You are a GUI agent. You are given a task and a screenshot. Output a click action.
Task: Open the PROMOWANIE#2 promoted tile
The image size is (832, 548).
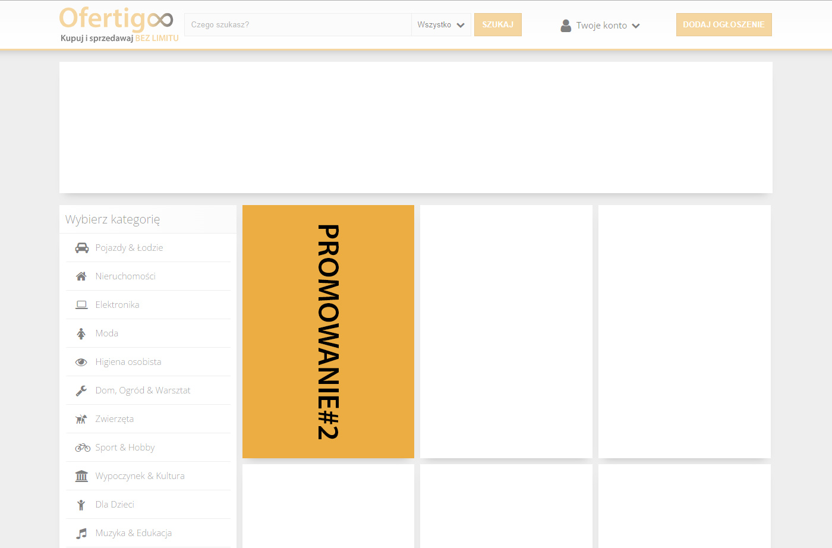pos(328,332)
